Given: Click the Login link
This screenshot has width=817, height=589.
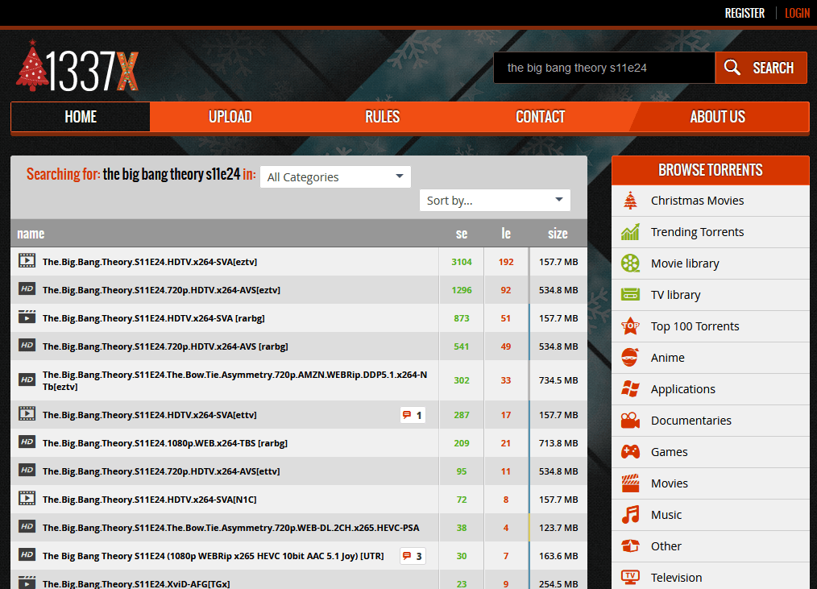Looking at the screenshot, I should click(797, 13).
